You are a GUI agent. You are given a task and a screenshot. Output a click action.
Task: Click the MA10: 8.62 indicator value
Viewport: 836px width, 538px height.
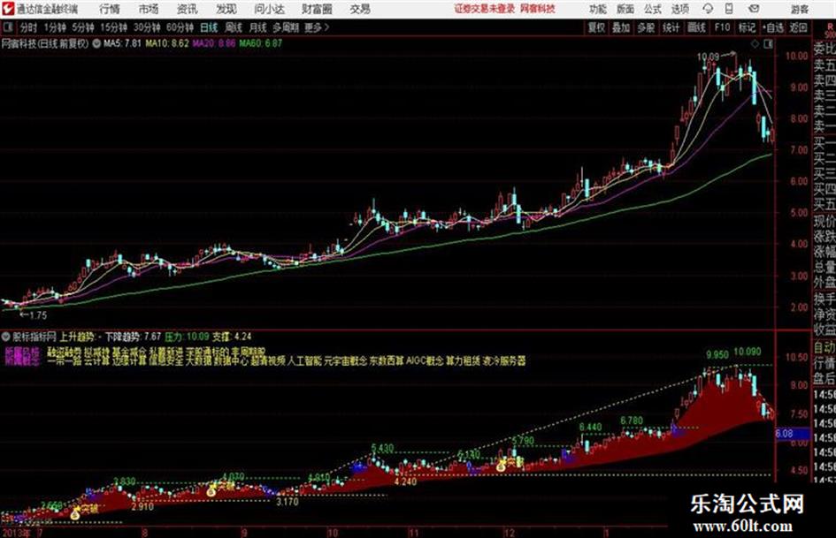[167, 43]
